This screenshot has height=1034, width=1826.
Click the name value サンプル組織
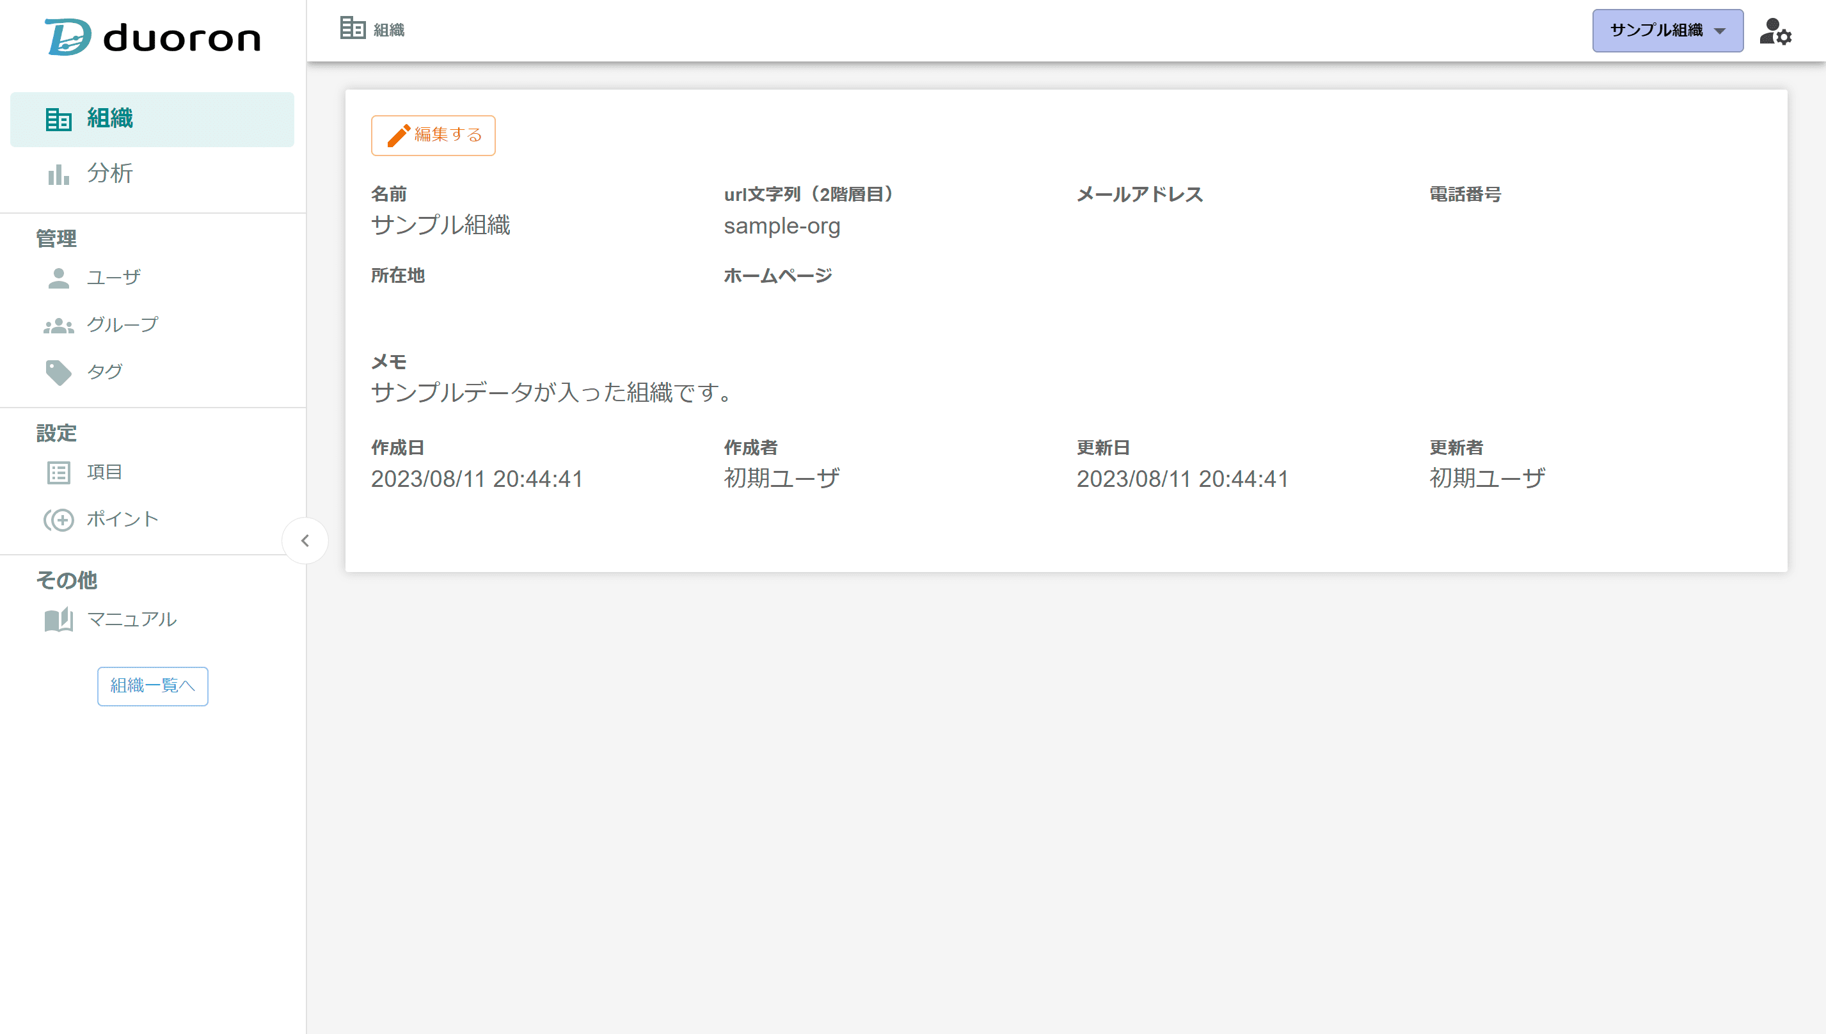[x=441, y=225]
